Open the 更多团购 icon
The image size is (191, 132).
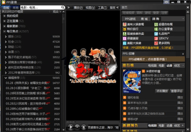[156, 43]
